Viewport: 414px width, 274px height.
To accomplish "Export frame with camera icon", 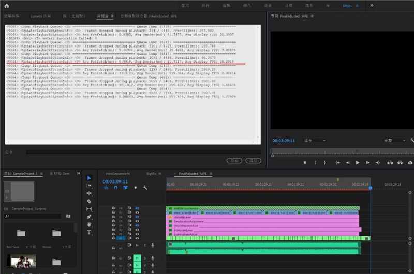I will click(x=410, y=163).
